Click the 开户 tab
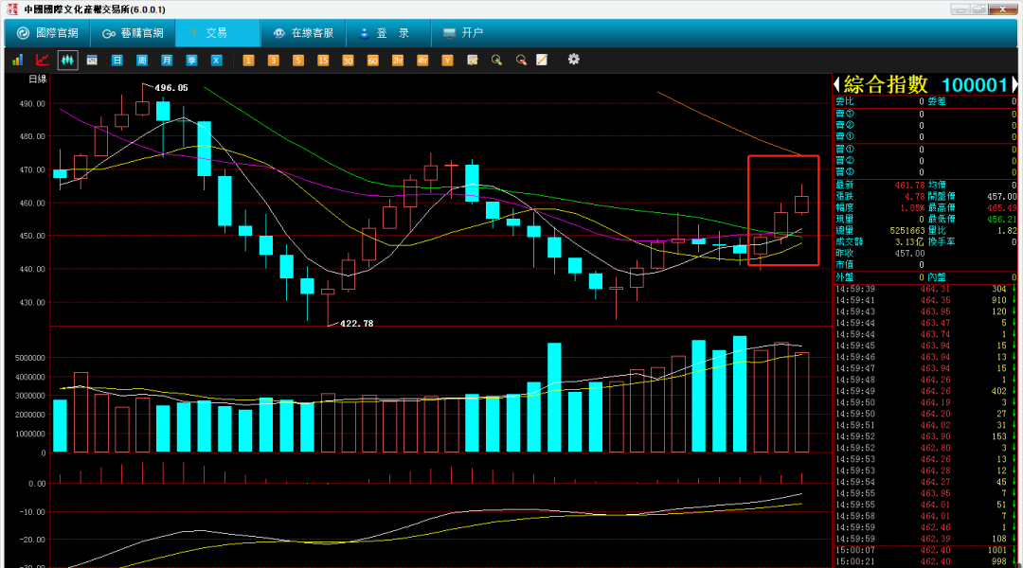Image resolution: width=1023 pixels, height=568 pixels. (463, 33)
